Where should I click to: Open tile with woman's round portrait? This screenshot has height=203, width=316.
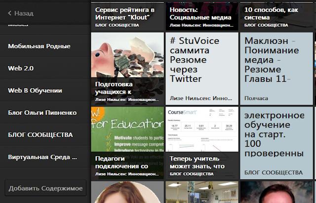[x=127, y=192]
